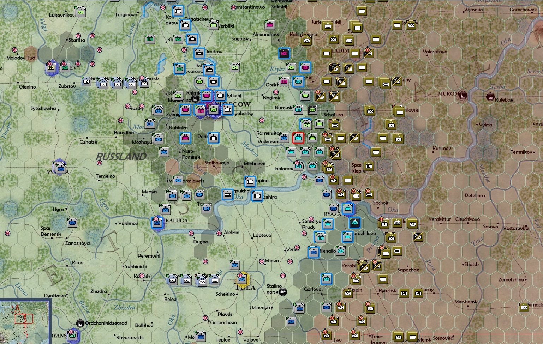Click the Kulebaki factory icon

click(490, 96)
